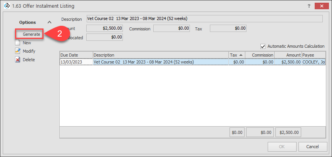The height and width of the screenshot is (157, 332).
Task: Click the help question mark icon
Action: click(309, 6)
